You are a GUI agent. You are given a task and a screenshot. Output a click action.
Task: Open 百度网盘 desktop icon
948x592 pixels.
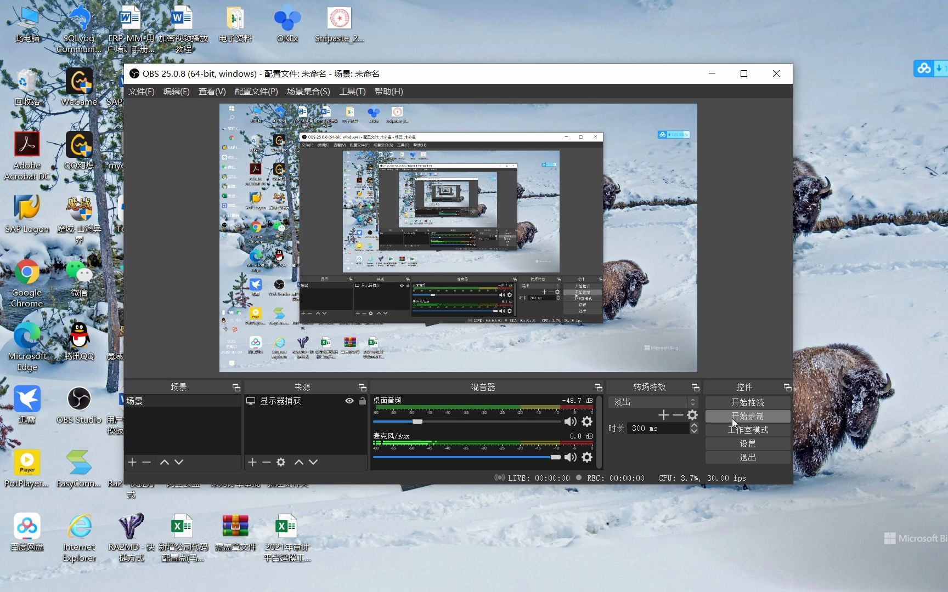27,533
